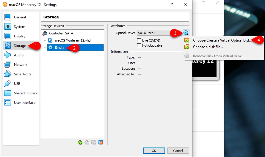
Task: Select the Storage settings category
Action: (21, 45)
